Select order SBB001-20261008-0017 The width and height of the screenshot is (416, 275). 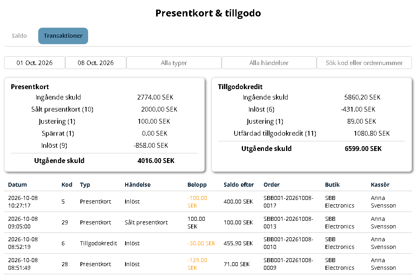(x=288, y=202)
